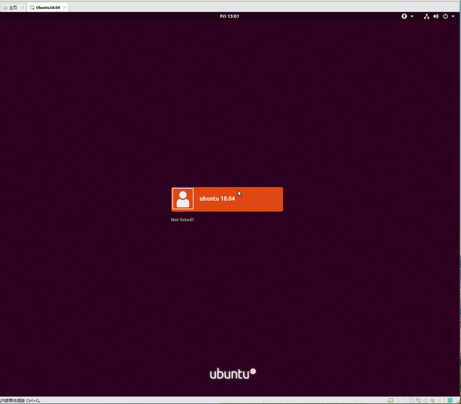The image size is (461, 404).
Task: Click the second CD/DVD drive status icon
Action: pyautogui.click(x=405, y=400)
